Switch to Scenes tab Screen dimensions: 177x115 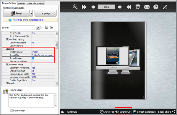22,4
